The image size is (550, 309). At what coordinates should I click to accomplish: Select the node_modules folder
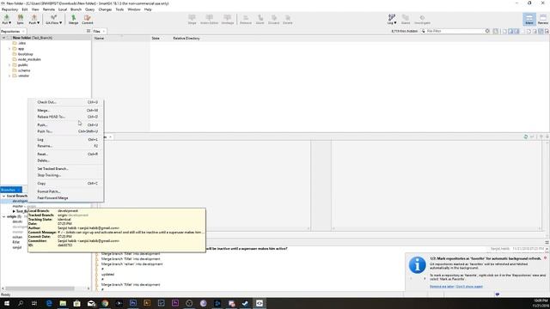point(29,59)
